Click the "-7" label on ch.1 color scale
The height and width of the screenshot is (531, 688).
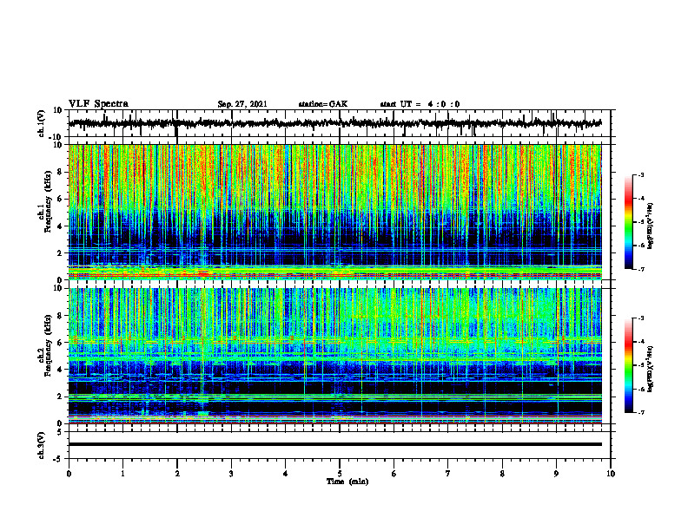click(x=641, y=269)
